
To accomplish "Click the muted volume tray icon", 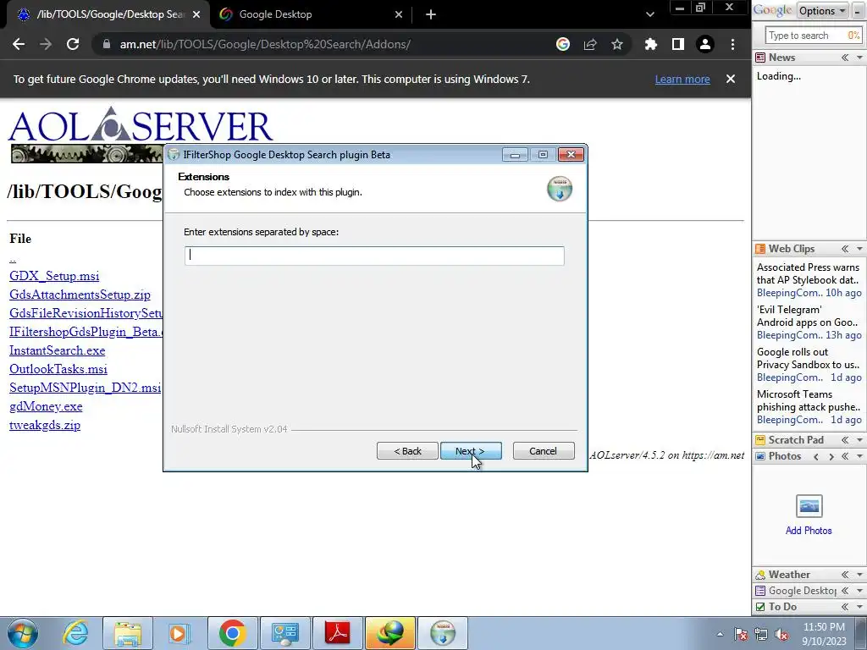I will coord(781,635).
